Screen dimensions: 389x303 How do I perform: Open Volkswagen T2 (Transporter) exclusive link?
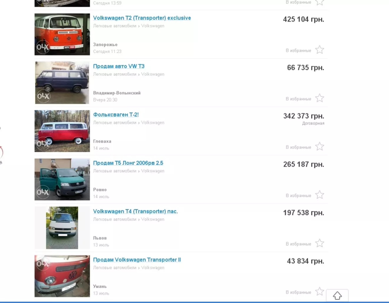[x=142, y=18]
